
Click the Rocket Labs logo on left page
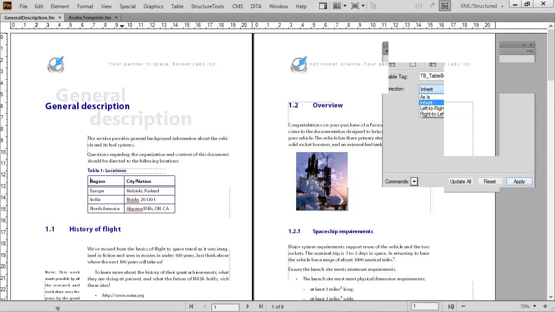point(56,64)
